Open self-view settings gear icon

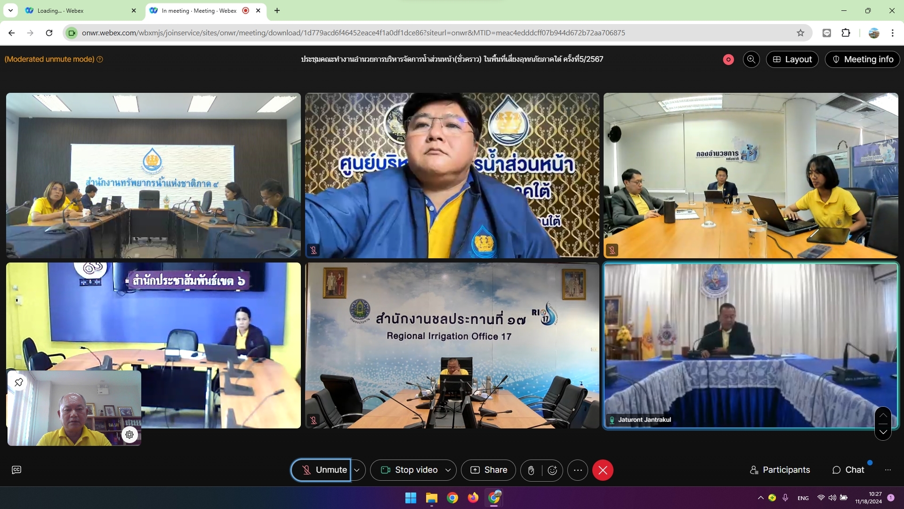point(129,435)
